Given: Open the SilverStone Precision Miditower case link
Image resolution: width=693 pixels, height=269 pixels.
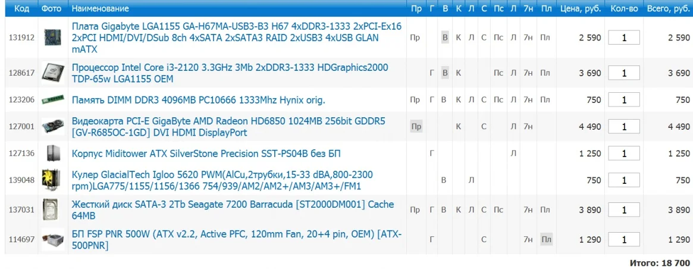Looking at the screenshot, I should 206,154.
